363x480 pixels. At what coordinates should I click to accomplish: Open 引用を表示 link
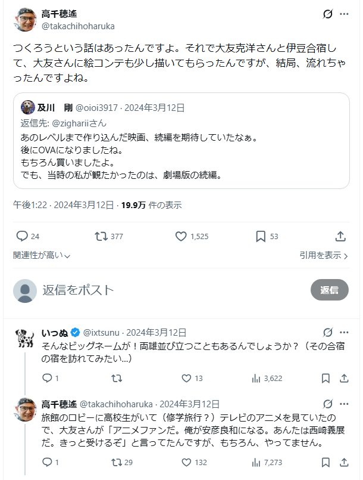pyautogui.click(x=324, y=255)
